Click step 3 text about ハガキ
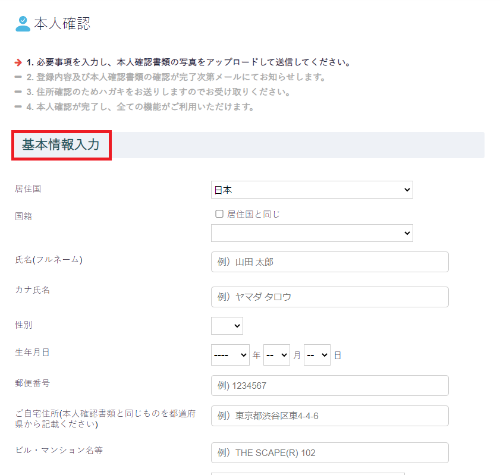The image size is (500, 475). point(158,92)
